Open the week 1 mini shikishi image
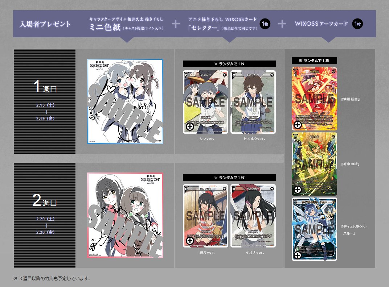This screenshot has width=389, height=287. click(x=125, y=101)
